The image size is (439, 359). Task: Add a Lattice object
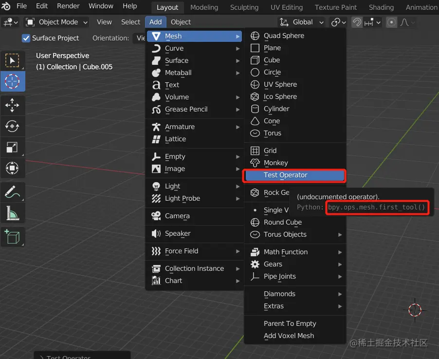[194, 139]
